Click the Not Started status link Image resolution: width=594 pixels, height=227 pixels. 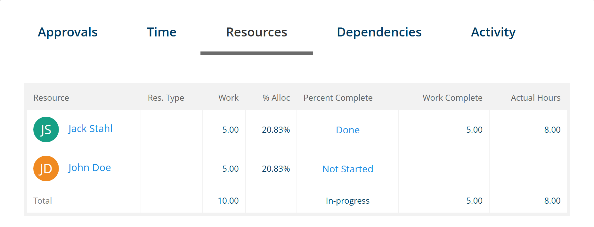(x=348, y=169)
